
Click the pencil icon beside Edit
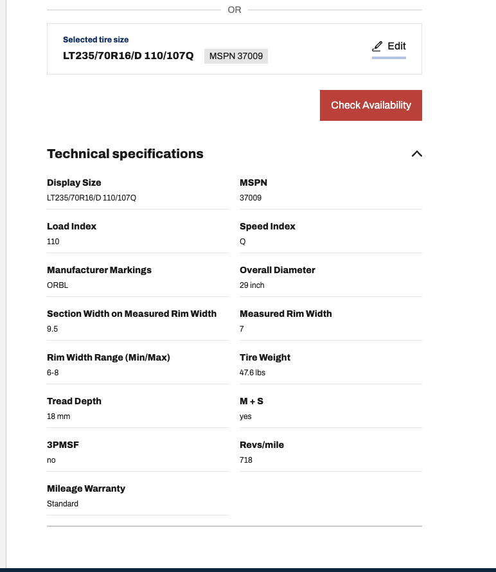click(377, 46)
